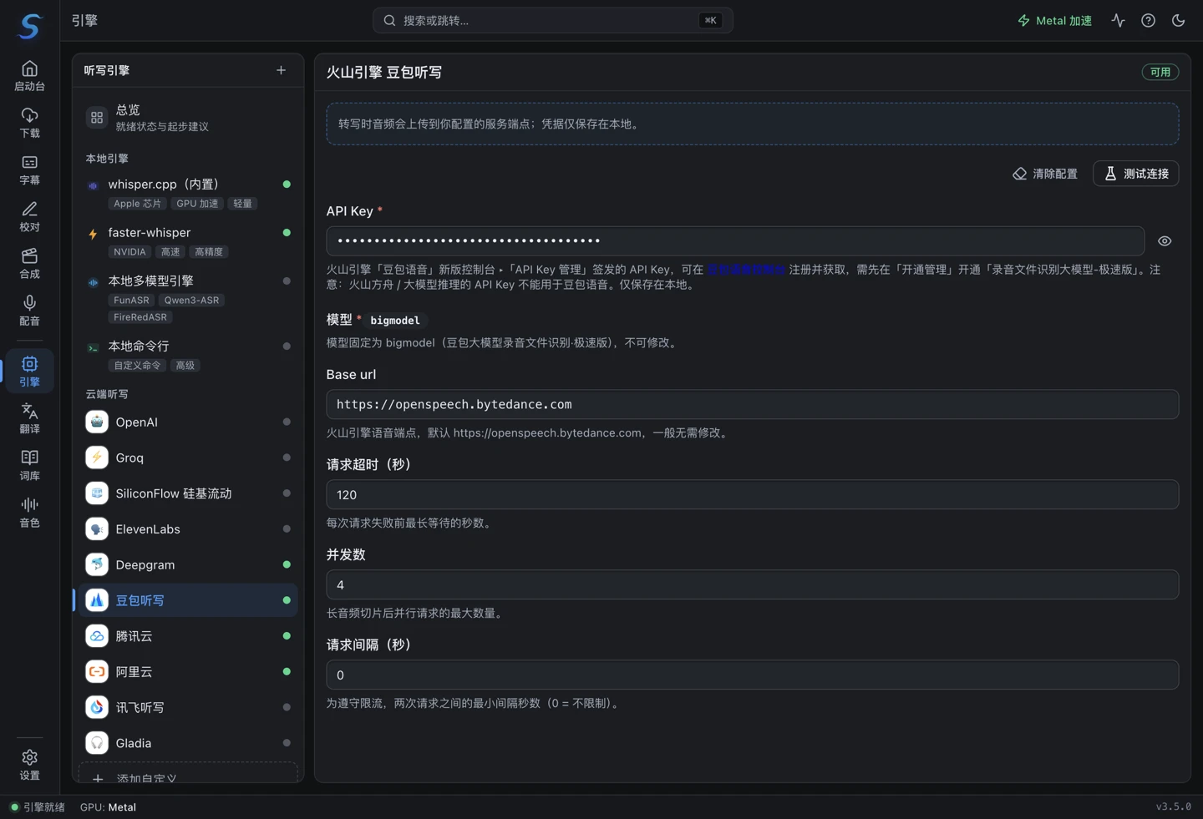Select 豆包听写 engine
This screenshot has width=1203, height=819.
point(188,600)
